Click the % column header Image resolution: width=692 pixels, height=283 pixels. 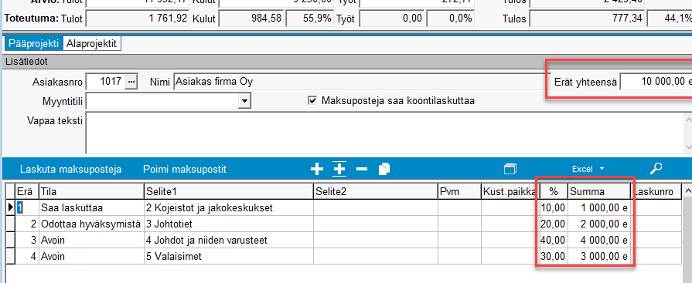[x=553, y=191]
